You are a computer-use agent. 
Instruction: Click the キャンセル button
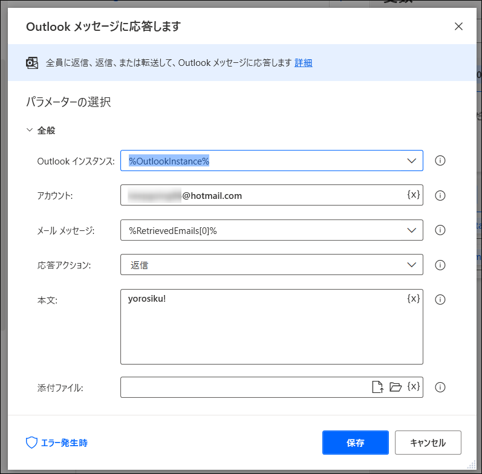428,443
